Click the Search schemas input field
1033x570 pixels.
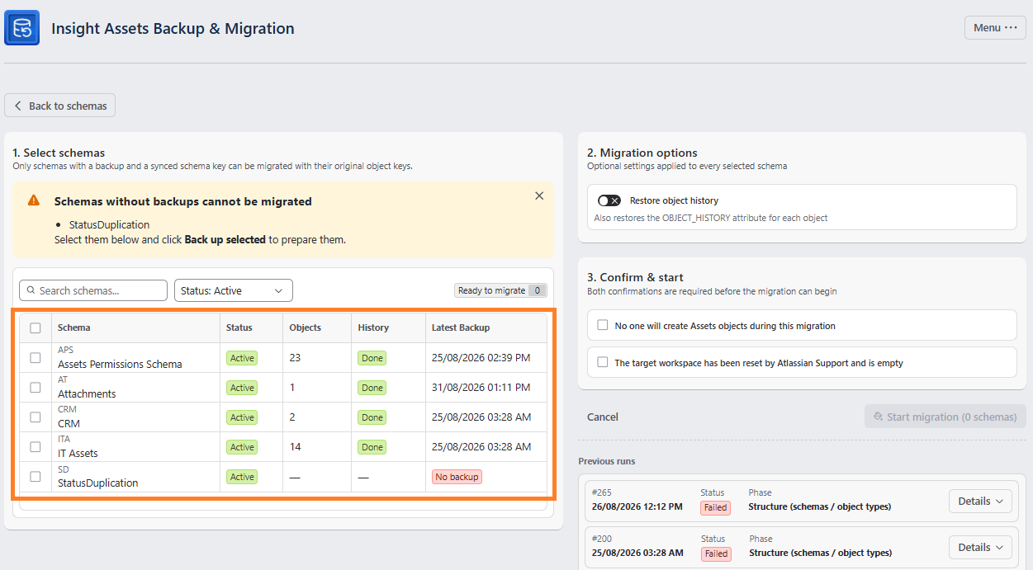click(x=93, y=290)
